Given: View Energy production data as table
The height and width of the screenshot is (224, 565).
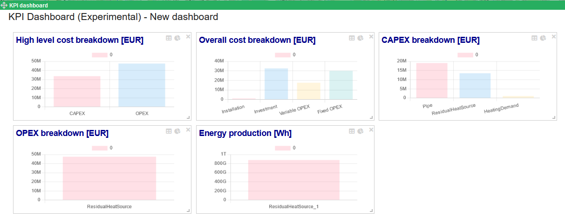Looking at the screenshot, I should coord(352,131).
